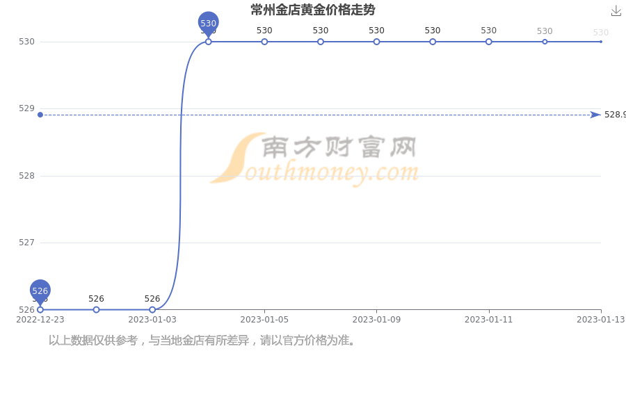Click the y-axis label 527
The image size is (626, 417).
26,243
